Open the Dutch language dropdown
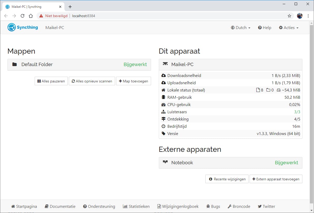This screenshot has width=314, height=213. click(241, 27)
